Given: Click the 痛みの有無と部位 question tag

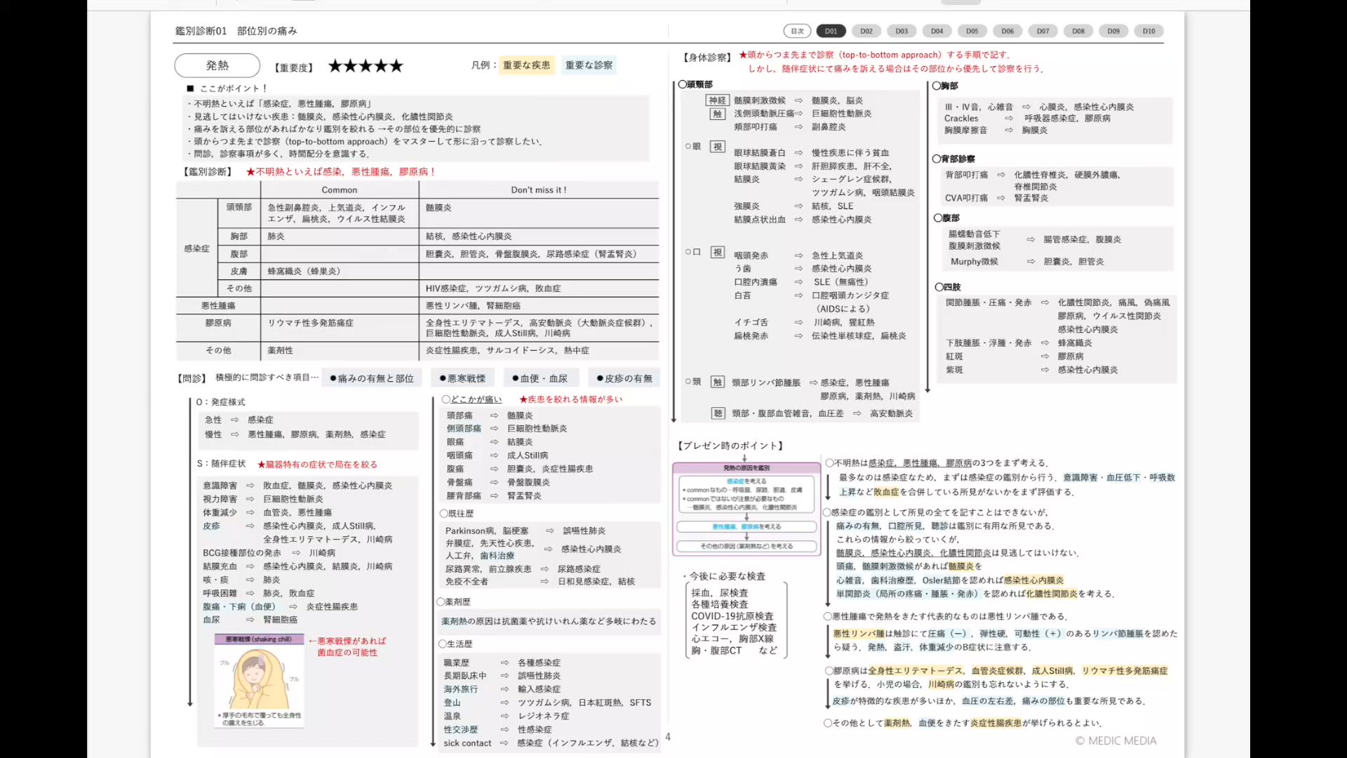Looking at the screenshot, I should click(x=372, y=378).
